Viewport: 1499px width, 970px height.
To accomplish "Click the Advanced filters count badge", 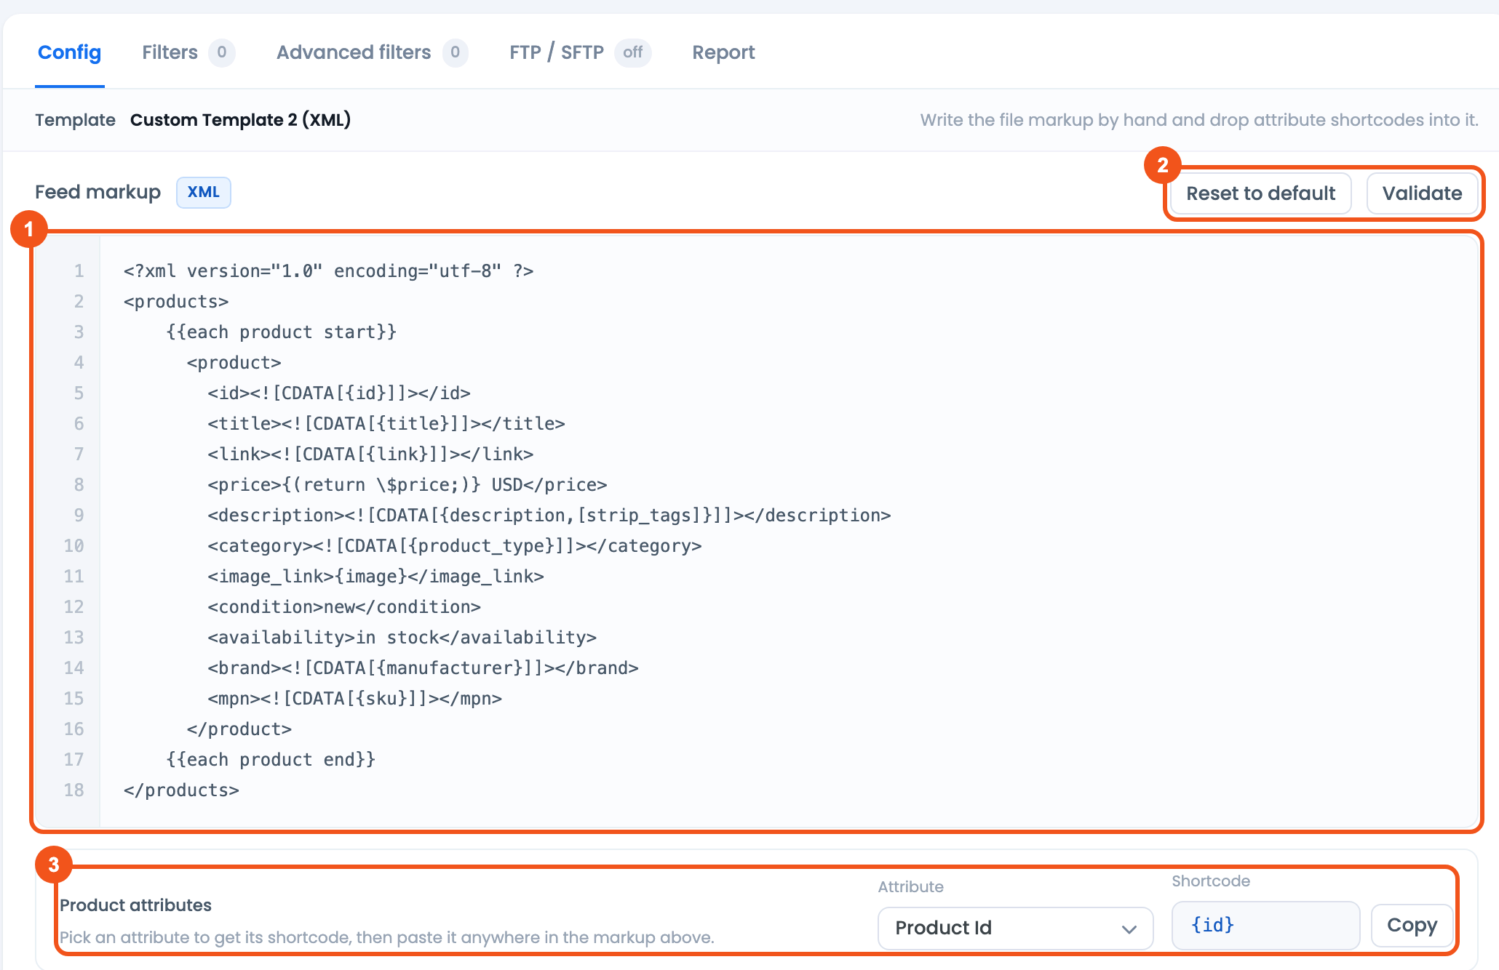I will pos(455,52).
